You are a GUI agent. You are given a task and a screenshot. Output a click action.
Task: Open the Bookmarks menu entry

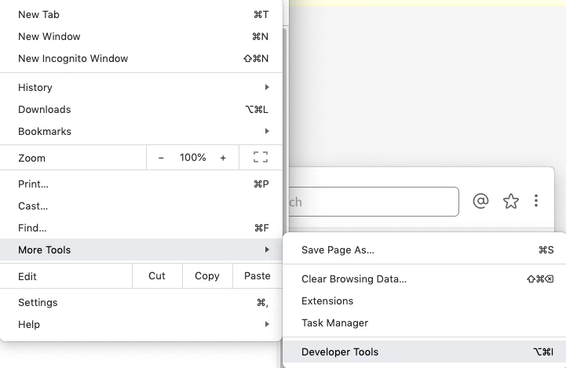click(x=141, y=131)
